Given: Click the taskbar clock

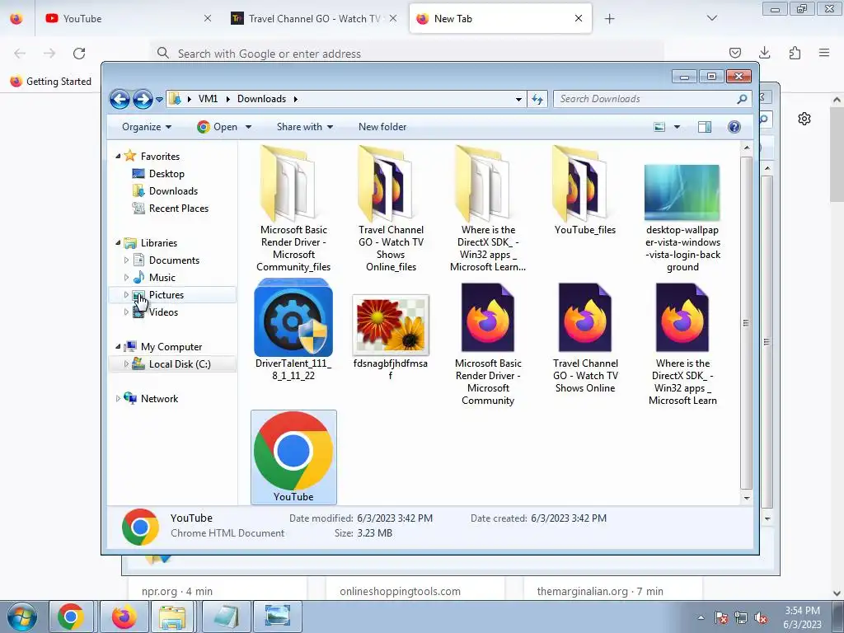Looking at the screenshot, I should point(802,617).
